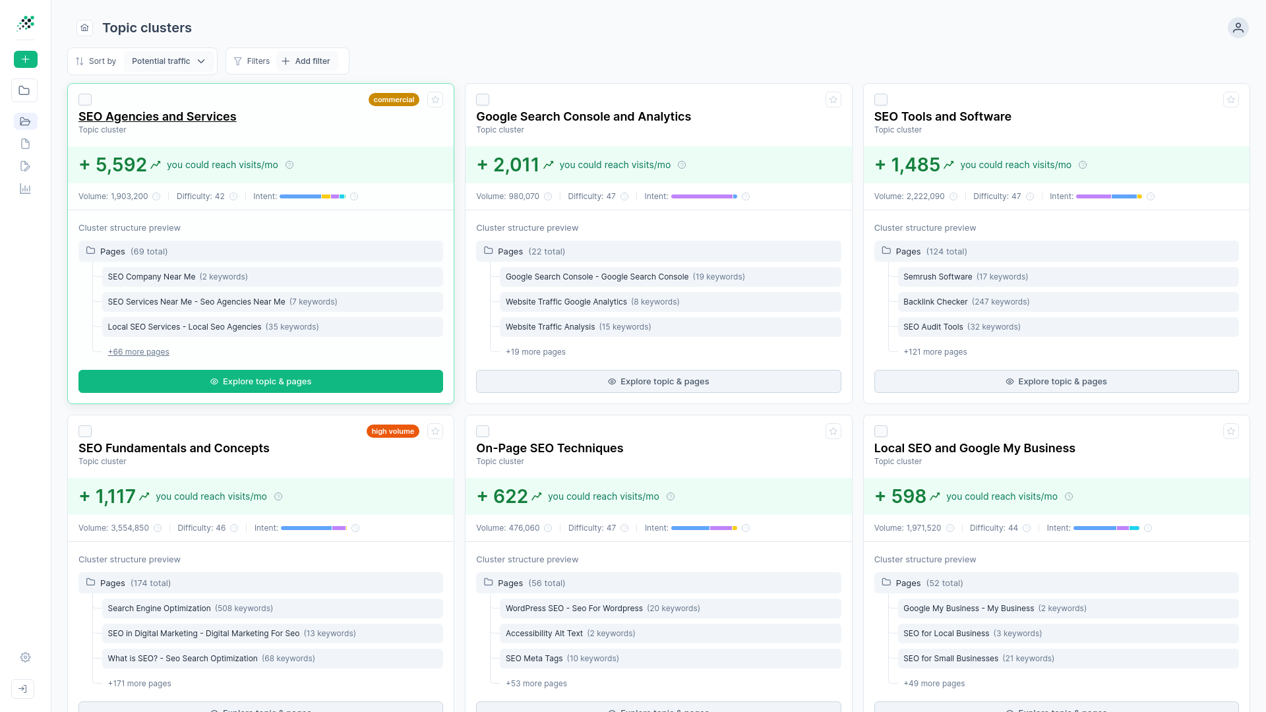The height and width of the screenshot is (712, 1266).
Task: Open the user profile icon at top right
Action: pos(1238,28)
